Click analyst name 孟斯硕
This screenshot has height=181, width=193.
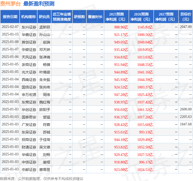point(45,27)
